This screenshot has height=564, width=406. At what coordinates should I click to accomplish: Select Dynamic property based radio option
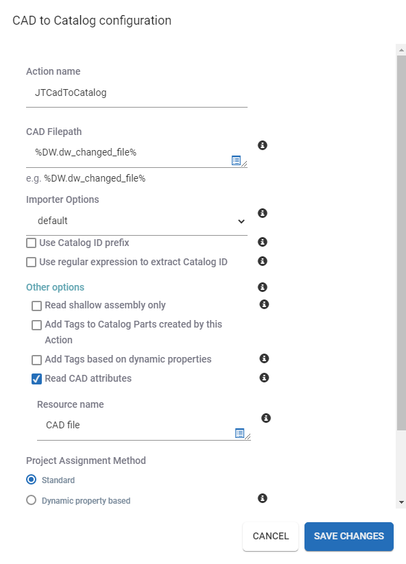point(32,500)
